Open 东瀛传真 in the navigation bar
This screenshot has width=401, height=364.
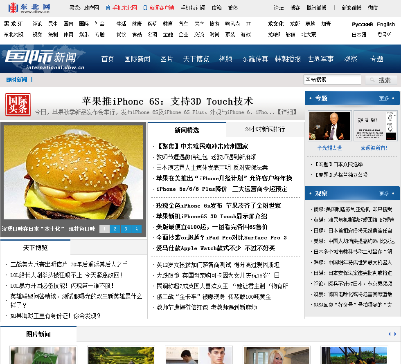[255, 59]
